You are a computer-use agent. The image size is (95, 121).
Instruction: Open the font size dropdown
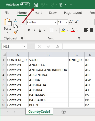[x=66, y=22]
